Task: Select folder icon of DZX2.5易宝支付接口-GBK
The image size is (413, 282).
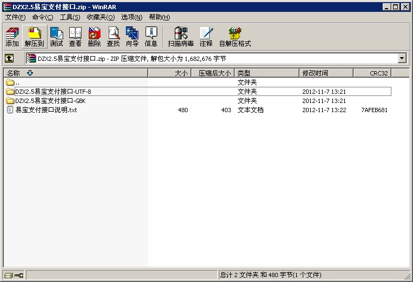Action: point(10,101)
